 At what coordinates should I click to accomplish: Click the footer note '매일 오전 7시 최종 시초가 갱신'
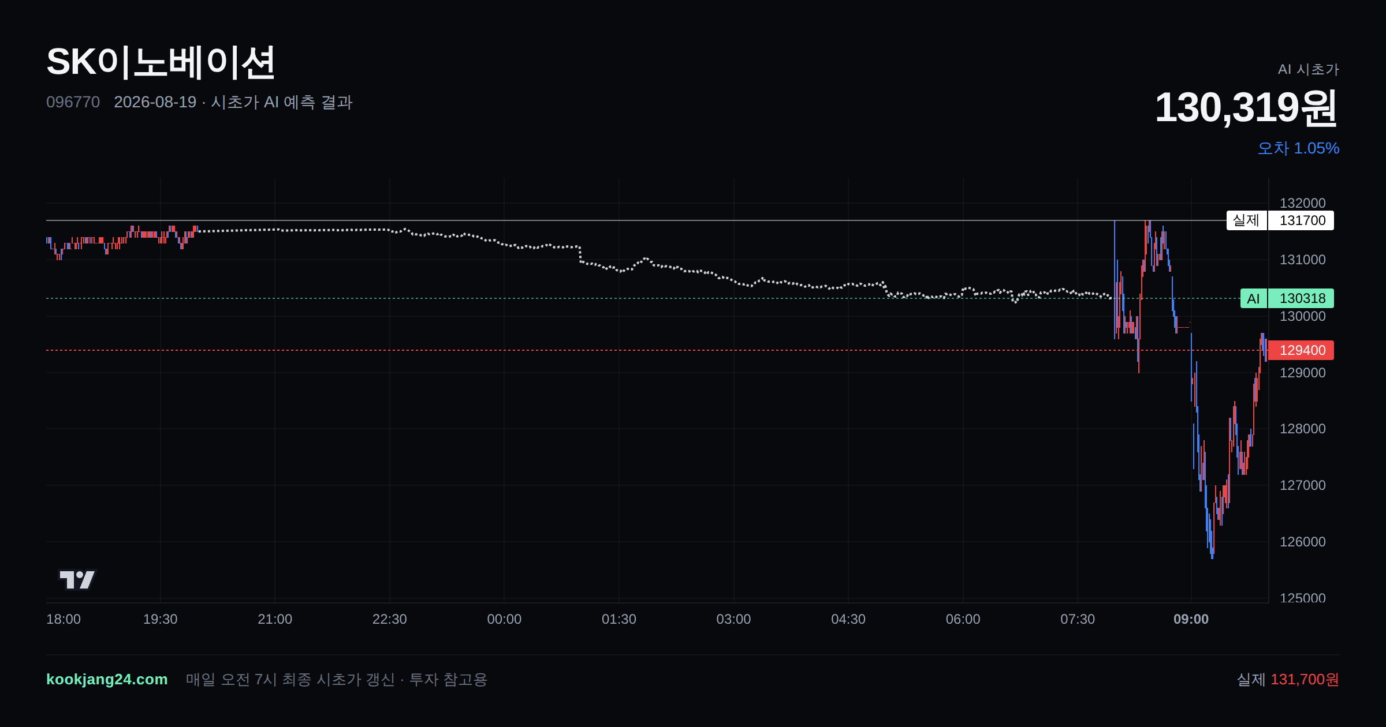tap(290, 679)
